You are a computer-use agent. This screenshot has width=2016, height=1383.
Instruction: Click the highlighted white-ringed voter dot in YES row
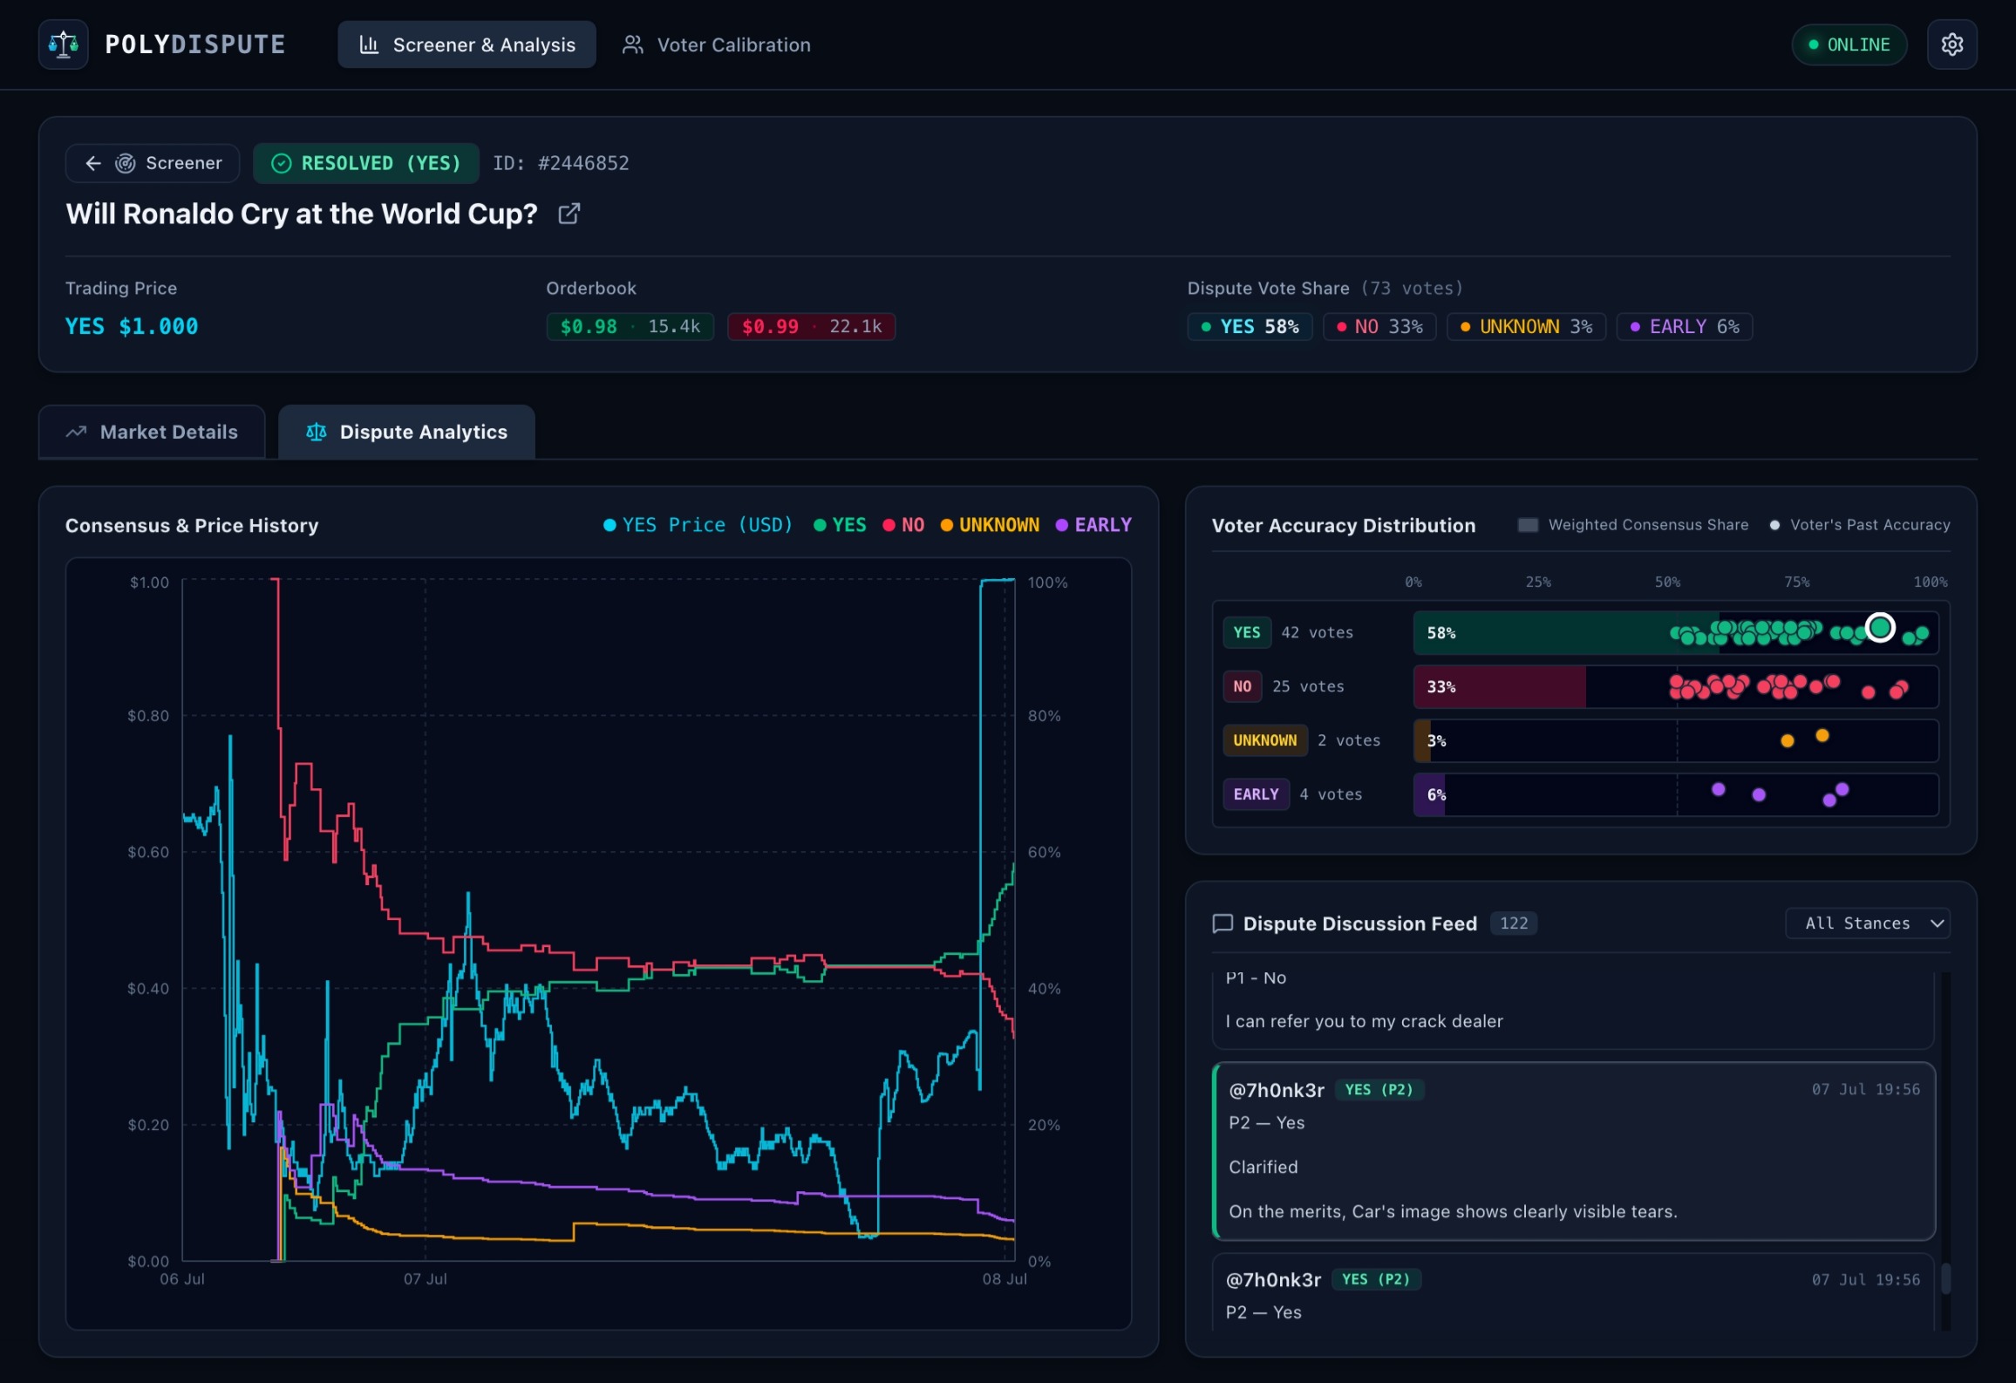1880,628
